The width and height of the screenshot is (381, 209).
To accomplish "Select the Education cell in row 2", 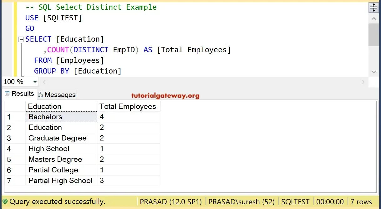I will (x=61, y=127).
